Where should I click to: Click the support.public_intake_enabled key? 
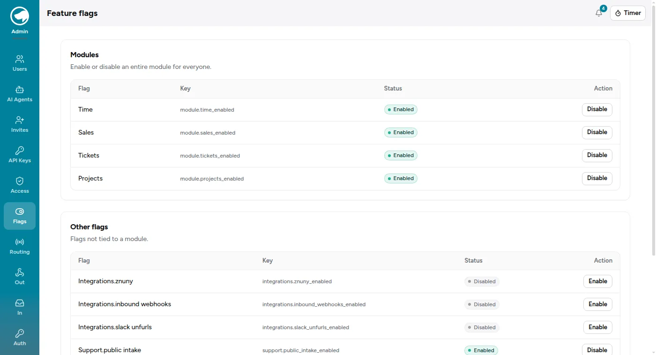click(x=301, y=351)
